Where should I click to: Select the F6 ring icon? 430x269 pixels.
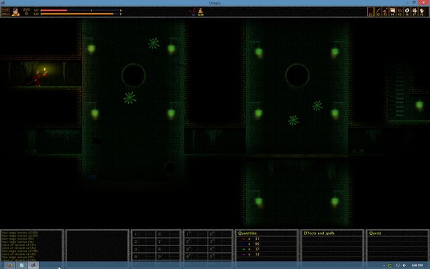[407, 11]
